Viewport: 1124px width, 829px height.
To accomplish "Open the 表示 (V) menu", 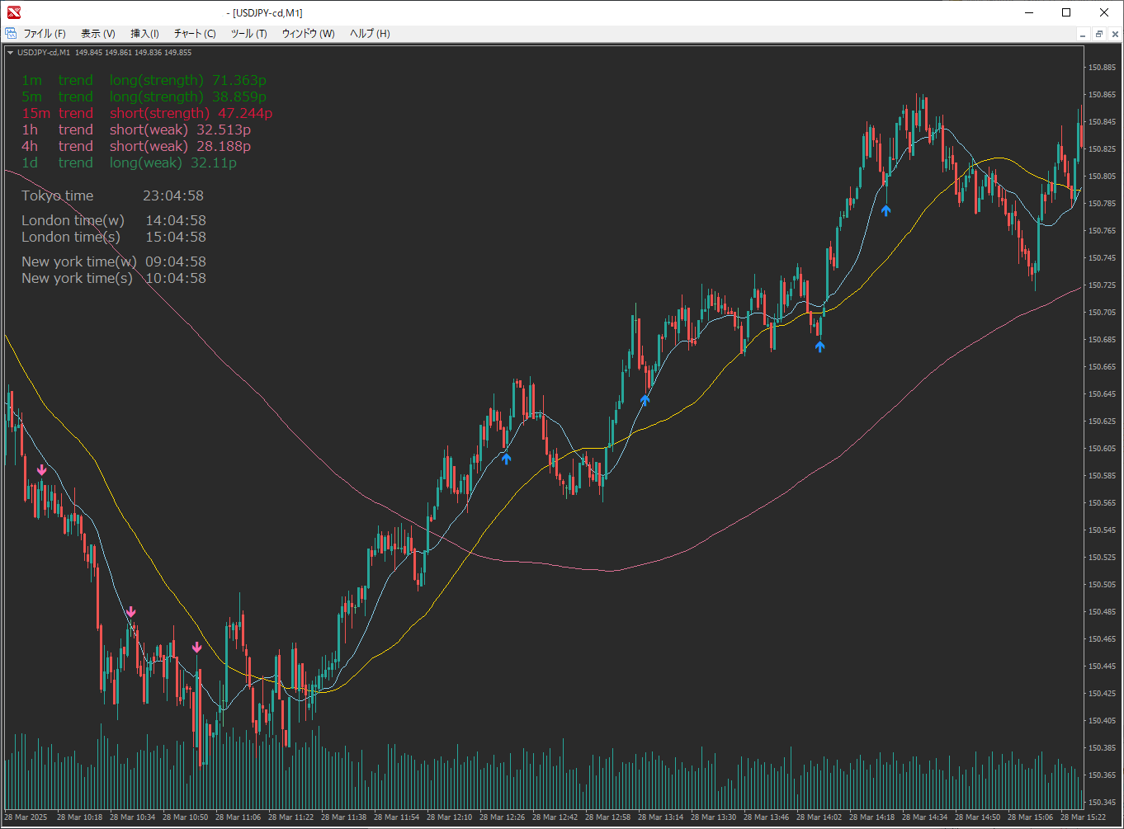I will (x=97, y=34).
